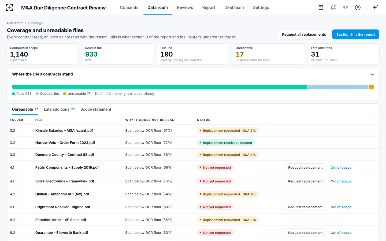Request replacement for Brightmoor Reseller file

point(305,207)
